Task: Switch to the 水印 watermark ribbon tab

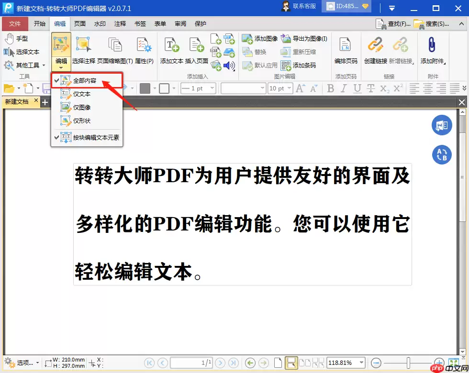Action: [100, 23]
